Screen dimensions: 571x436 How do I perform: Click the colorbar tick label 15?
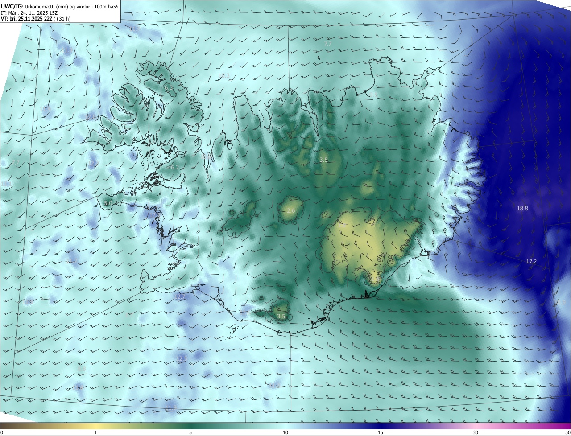click(x=381, y=432)
